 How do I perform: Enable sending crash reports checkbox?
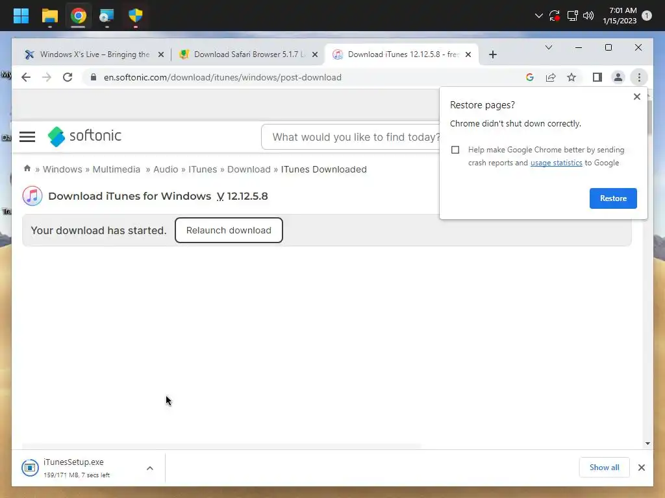coord(455,150)
